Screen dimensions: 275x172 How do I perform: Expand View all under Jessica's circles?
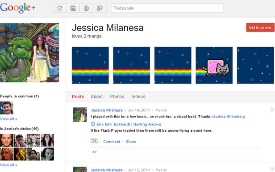pos(8,165)
